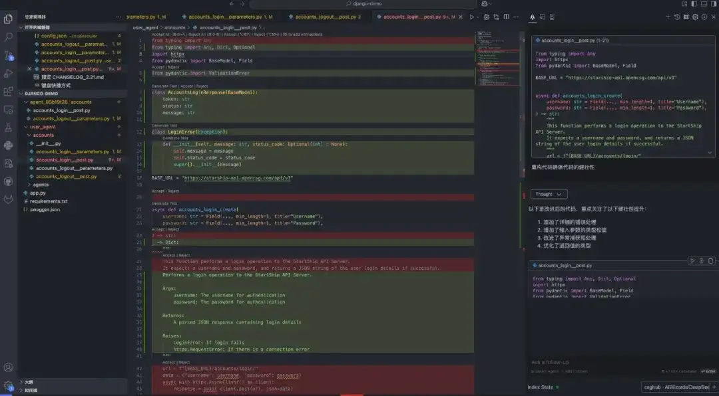Navigate back with title bar arrow
This screenshot has height=396, width=719.
232,4
